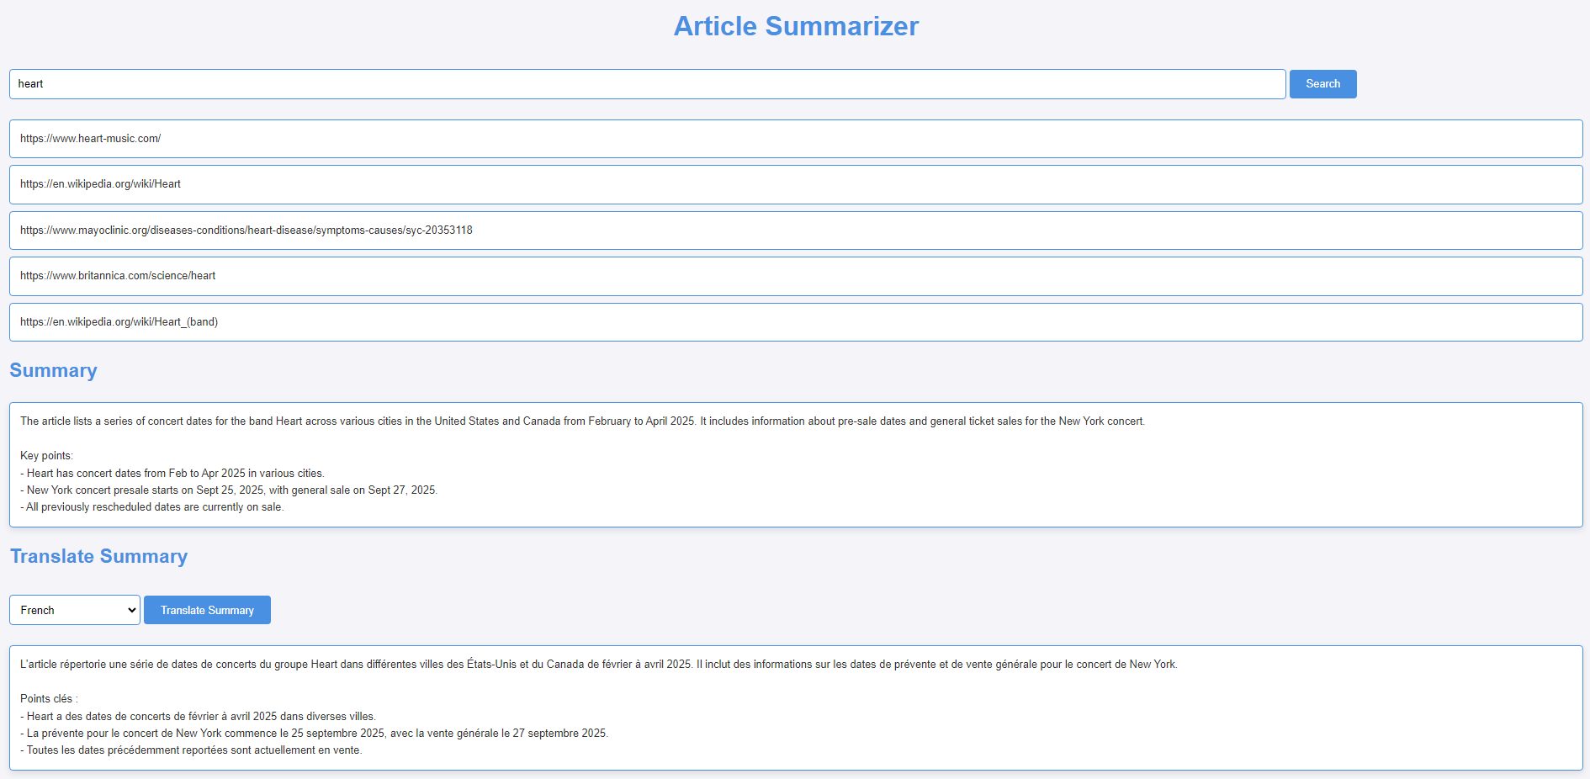Screen dimensions: 1590x779
Task: Open the heart-music.com result
Action: pyautogui.click(x=796, y=139)
